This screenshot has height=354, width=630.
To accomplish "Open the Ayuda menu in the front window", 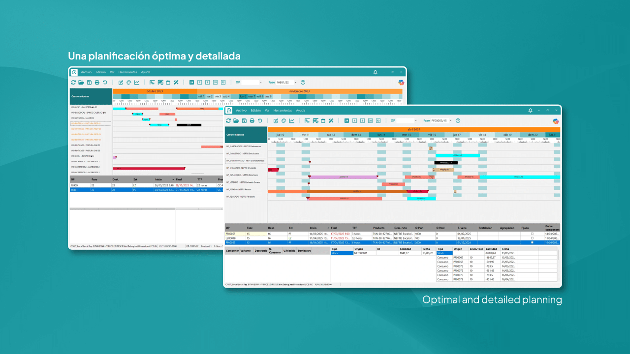I will tap(301, 111).
